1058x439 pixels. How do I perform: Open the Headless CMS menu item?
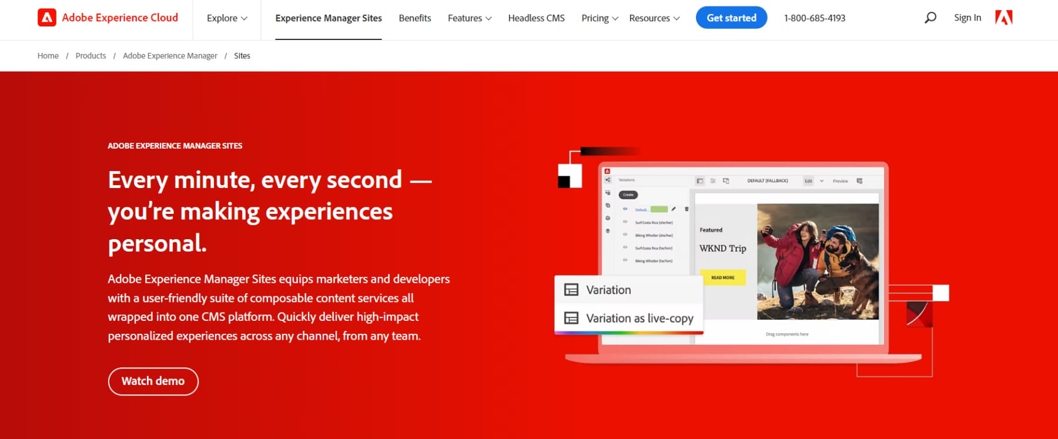(x=536, y=18)
